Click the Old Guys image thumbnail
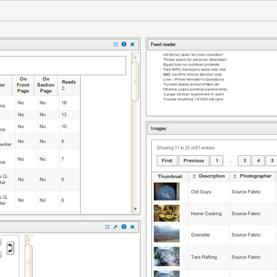The width and height of the screenshot is (277, 277). pos(167,192)
